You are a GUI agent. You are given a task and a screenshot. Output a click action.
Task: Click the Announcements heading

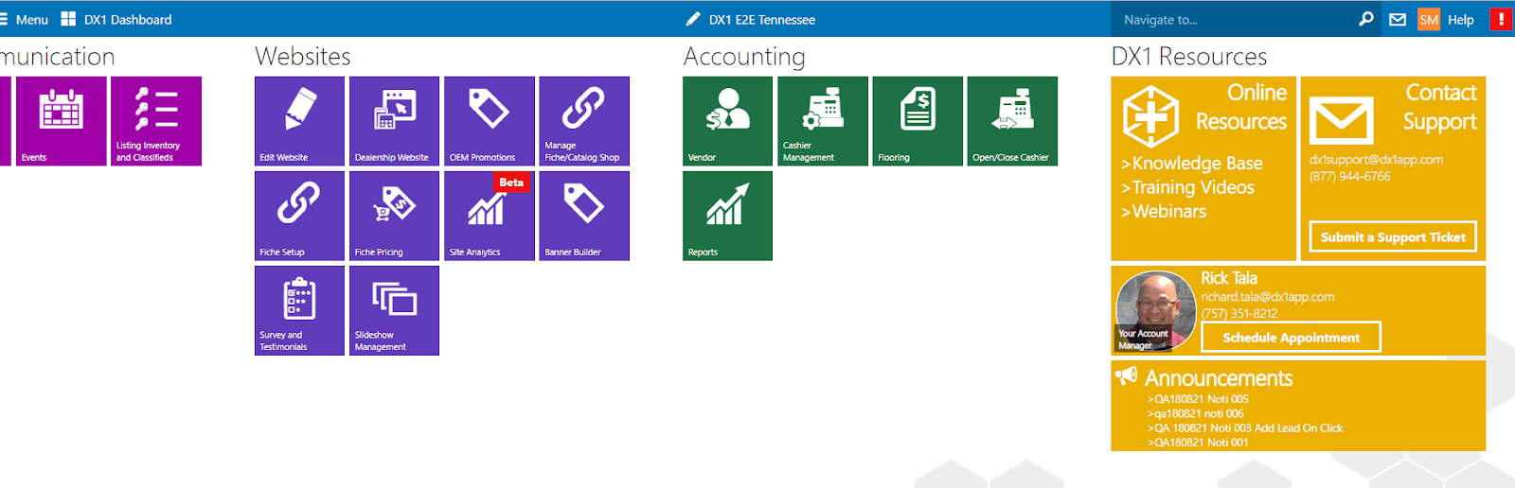click(1219, 377)
